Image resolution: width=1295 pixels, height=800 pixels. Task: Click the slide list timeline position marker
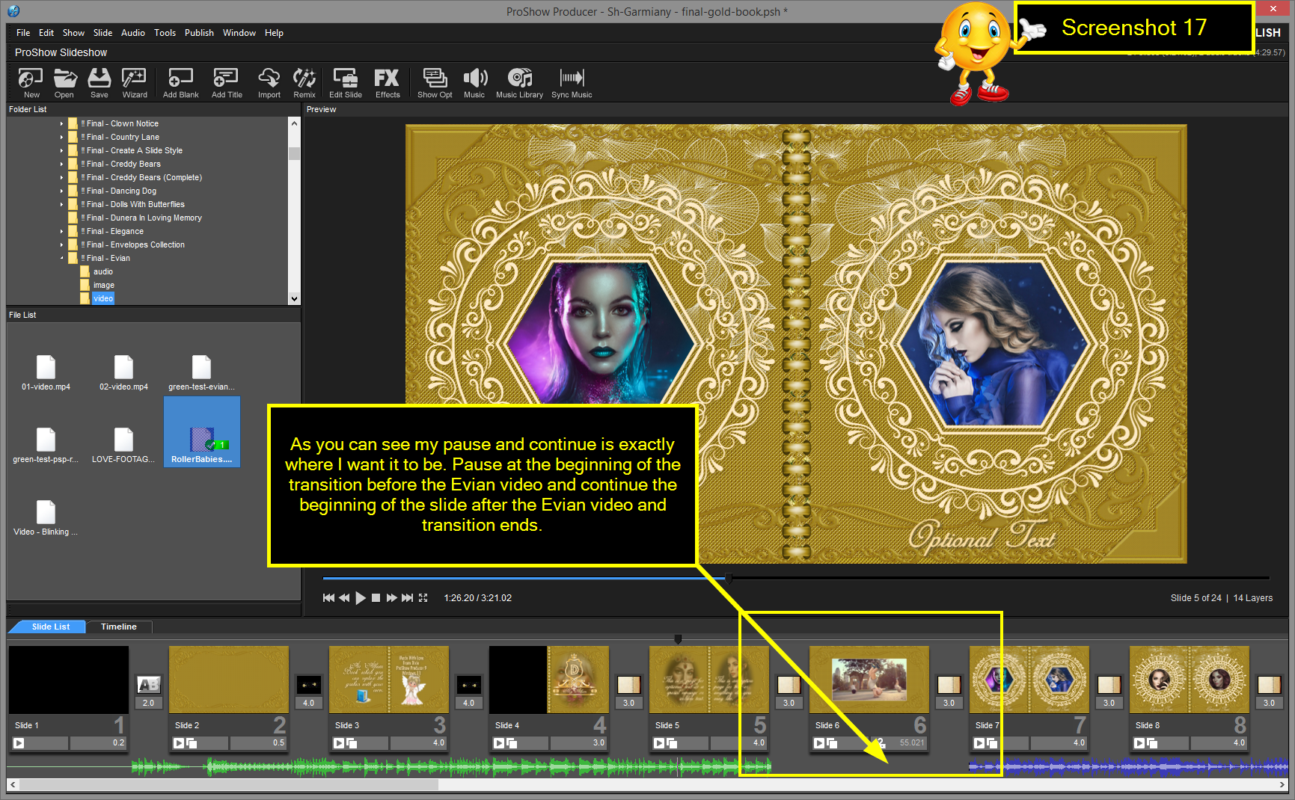678,639
